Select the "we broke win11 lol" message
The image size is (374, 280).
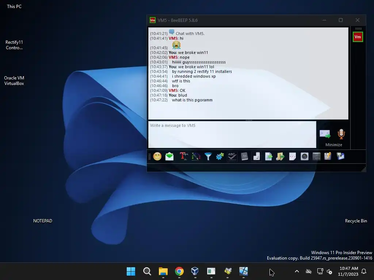[x=196, y=67]
